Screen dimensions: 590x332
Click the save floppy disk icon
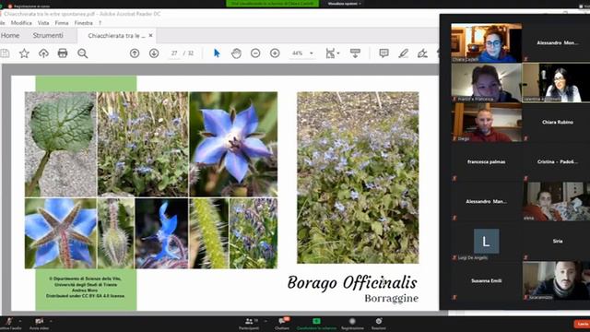(x=5, y=53)
